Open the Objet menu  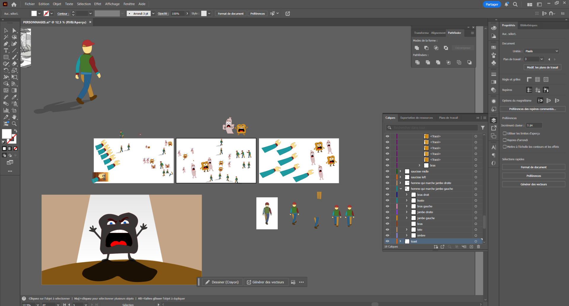(57, 4)
